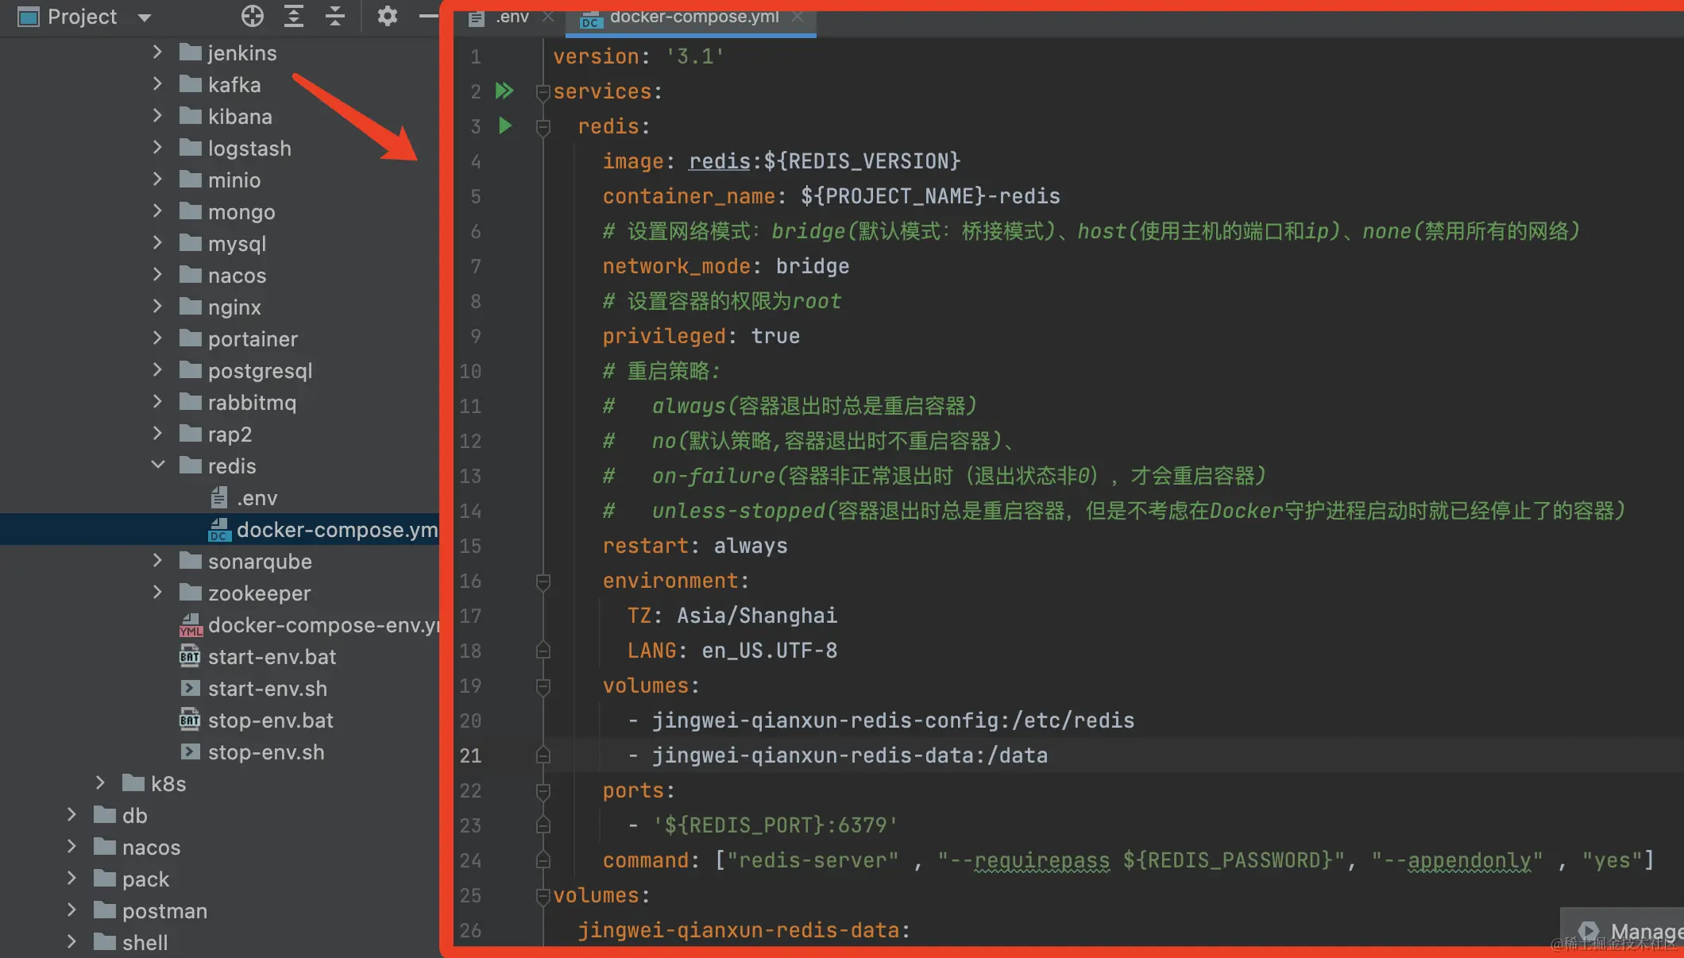This screenshot has width=1684, height=958.
Task: Run all services with double-arrow gutter icon
Action: pyautogui.click(x=504, y=91)
